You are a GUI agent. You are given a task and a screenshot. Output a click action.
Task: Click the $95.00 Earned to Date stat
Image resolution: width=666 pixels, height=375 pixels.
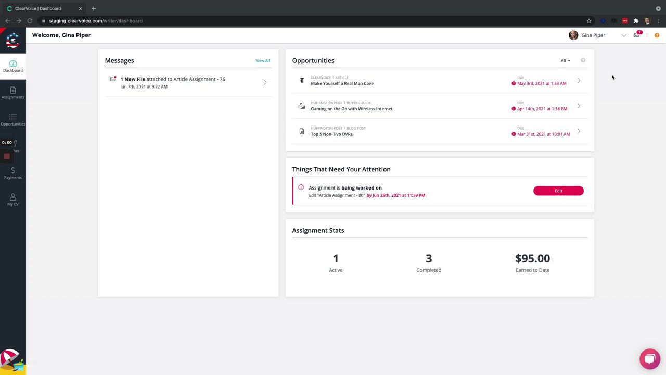tap(532, 262)
